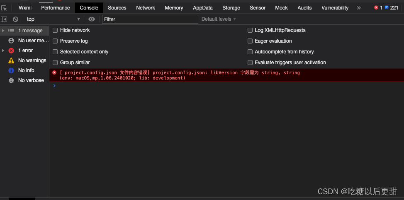Open the top context dropdown

click(x=53, y=19)
